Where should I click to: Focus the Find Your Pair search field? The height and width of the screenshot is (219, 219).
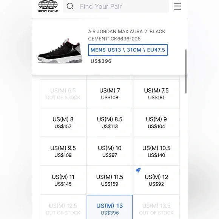point(116,6)
